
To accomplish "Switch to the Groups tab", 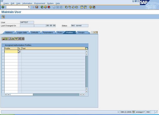I will (x=81, y=32).
